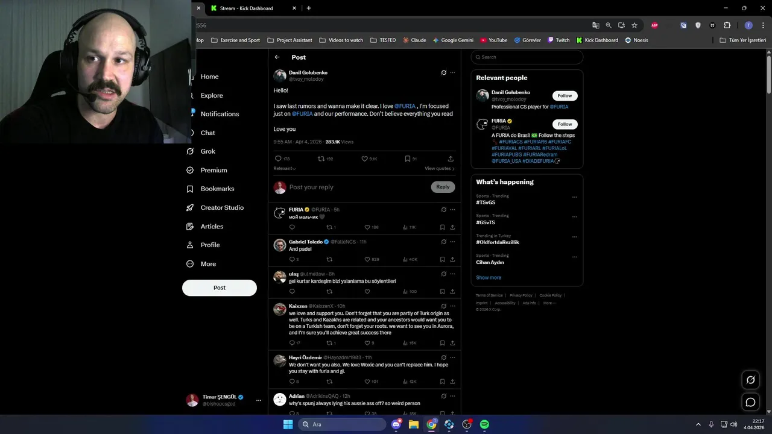Repost Kaixzen's reply
Image resolution: width=772 pixels, height=434 pixels.
click(329, 342)
